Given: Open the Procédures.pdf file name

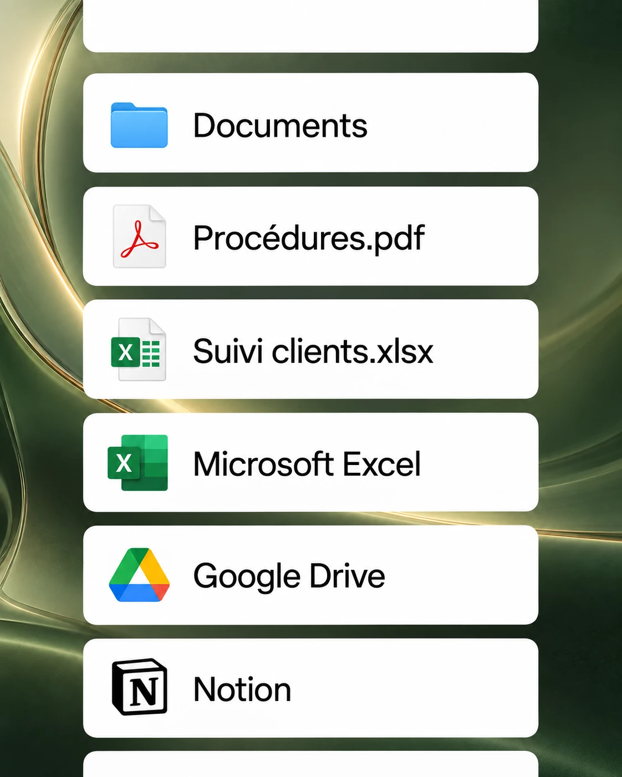Looking at the screenshot, I should 309,238.
